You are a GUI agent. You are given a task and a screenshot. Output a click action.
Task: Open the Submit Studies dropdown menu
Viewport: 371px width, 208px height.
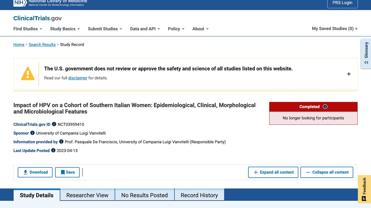point(105,29)
